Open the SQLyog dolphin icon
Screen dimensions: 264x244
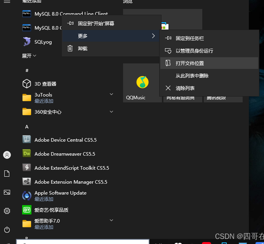(26, 42)
